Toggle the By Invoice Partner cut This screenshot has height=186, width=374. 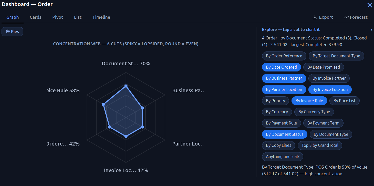click(329, 78)
